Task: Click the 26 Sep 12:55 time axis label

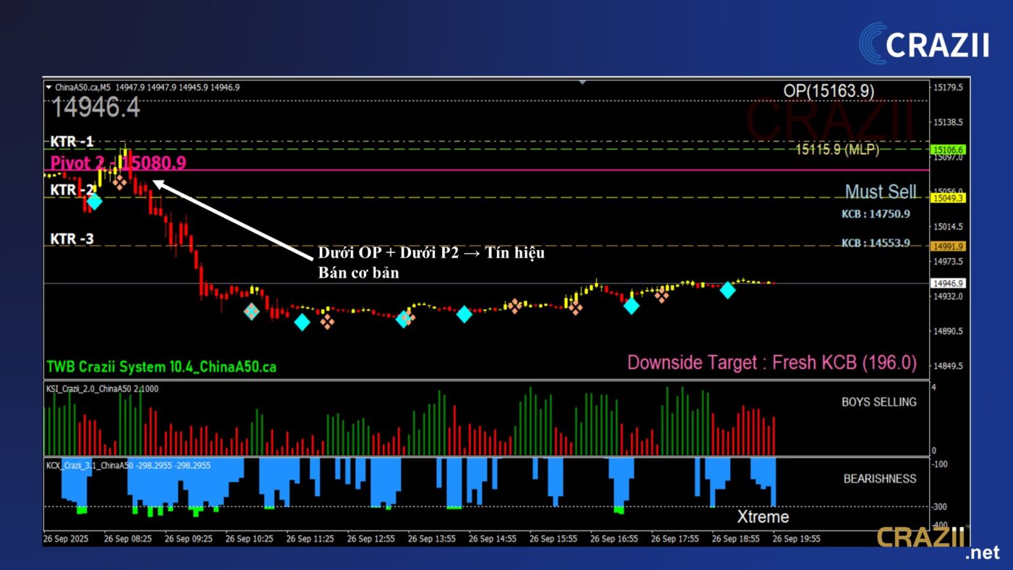Action: tap(369, 539)
